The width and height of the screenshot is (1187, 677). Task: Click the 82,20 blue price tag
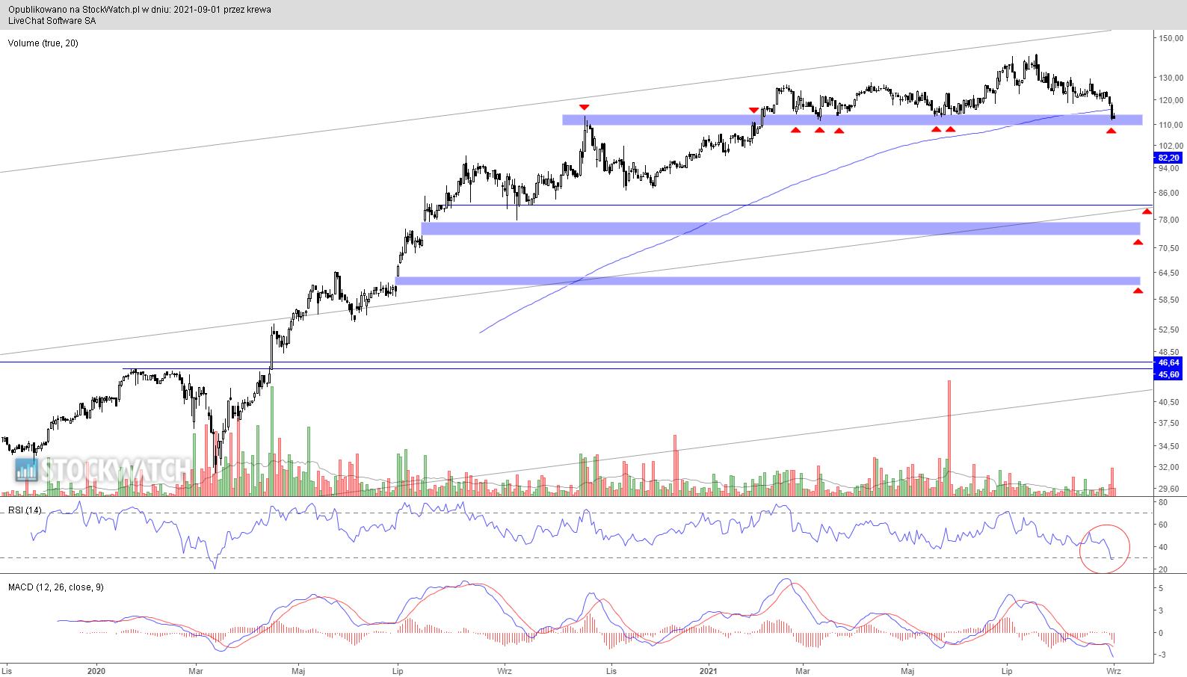tap(1168, 158)
